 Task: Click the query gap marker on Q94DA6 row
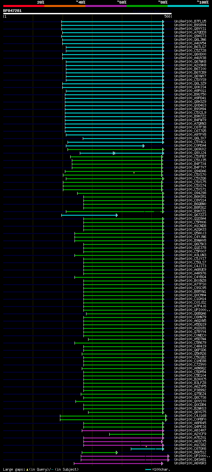pos(134,173)
